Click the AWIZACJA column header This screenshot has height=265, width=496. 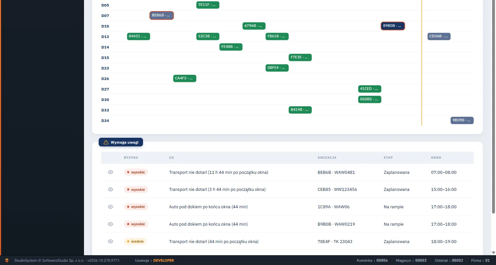(x=327, y=158)
